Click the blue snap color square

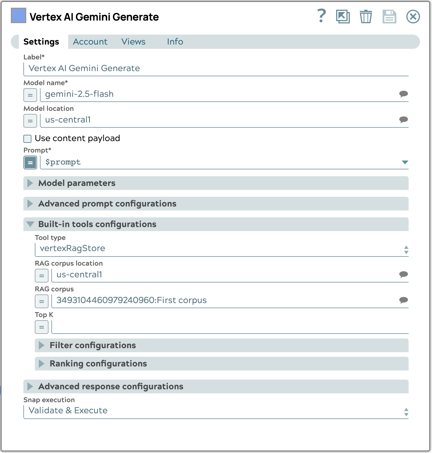pyautogui.click(x=19, y=16)
